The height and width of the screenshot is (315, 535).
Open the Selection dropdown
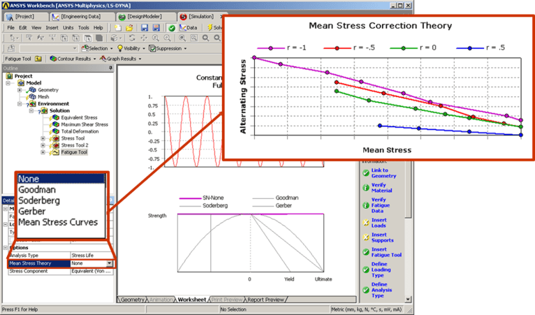(x=97, y=48)
